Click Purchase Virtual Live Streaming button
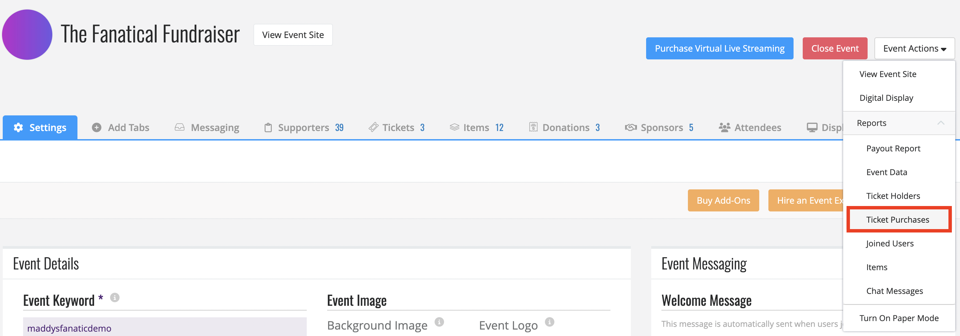The width and height of the screenshot is (960, 336). tap(719, 49)
